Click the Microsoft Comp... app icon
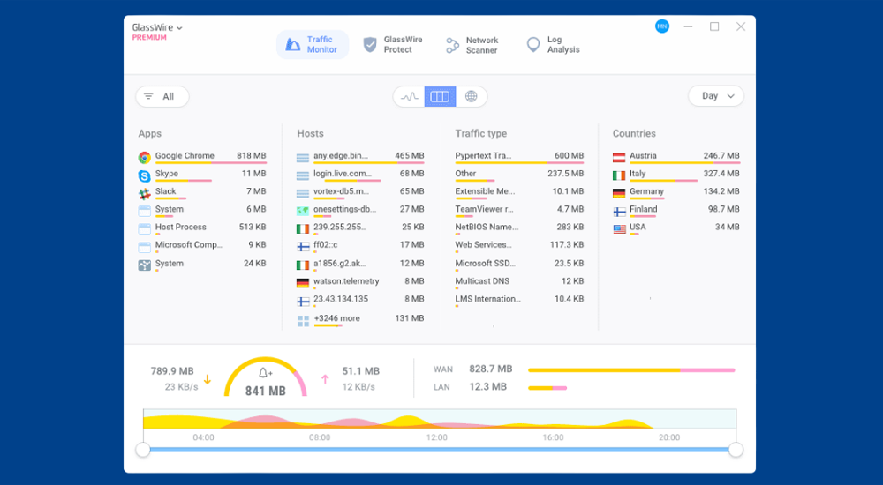Image resolution: width=883 pixels, height=485 pixels. (144, 246)
